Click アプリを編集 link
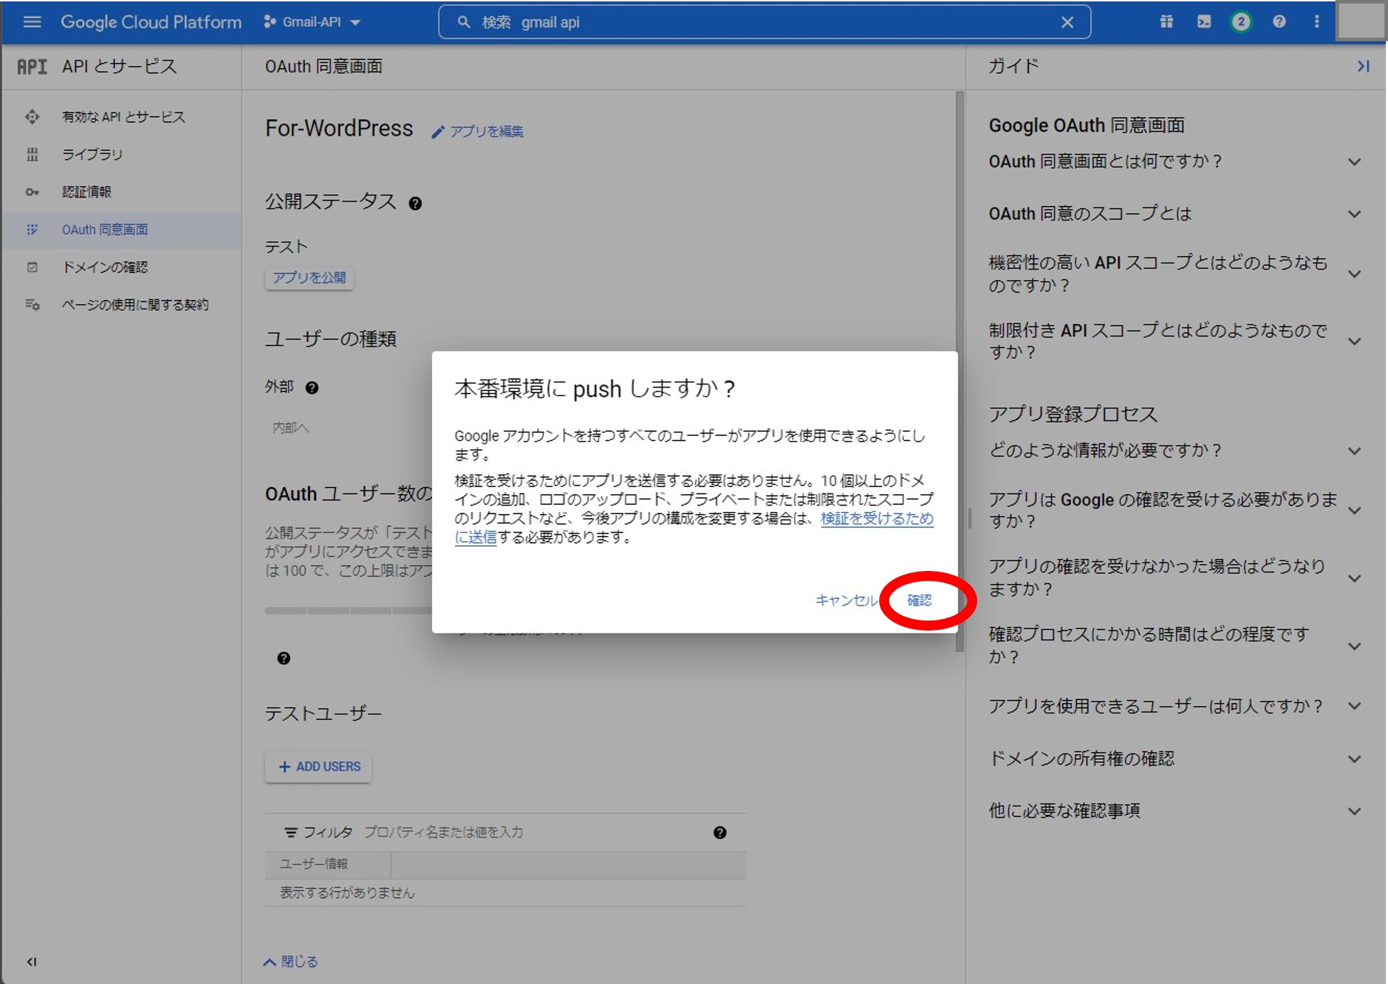 pos(478,132)
